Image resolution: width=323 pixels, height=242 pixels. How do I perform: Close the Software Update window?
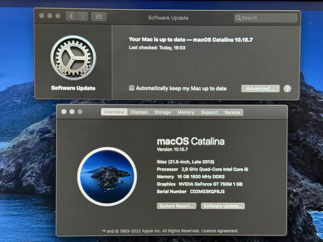pyautogui.click(x=42, y=16)
